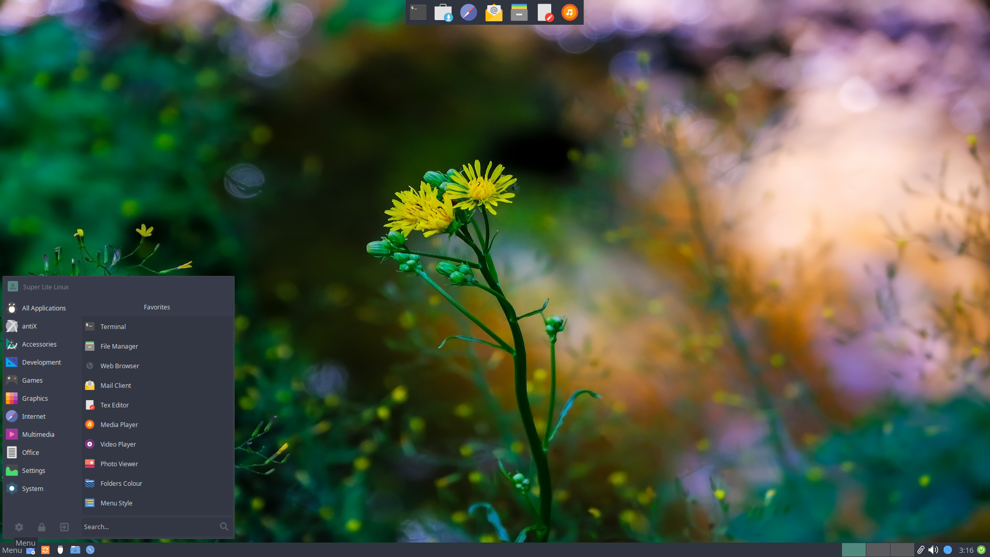Image resolution: width=990 pixels, height=557 pixels.
Task: Open the Multimedia category
Action: (x=42, y=434)
